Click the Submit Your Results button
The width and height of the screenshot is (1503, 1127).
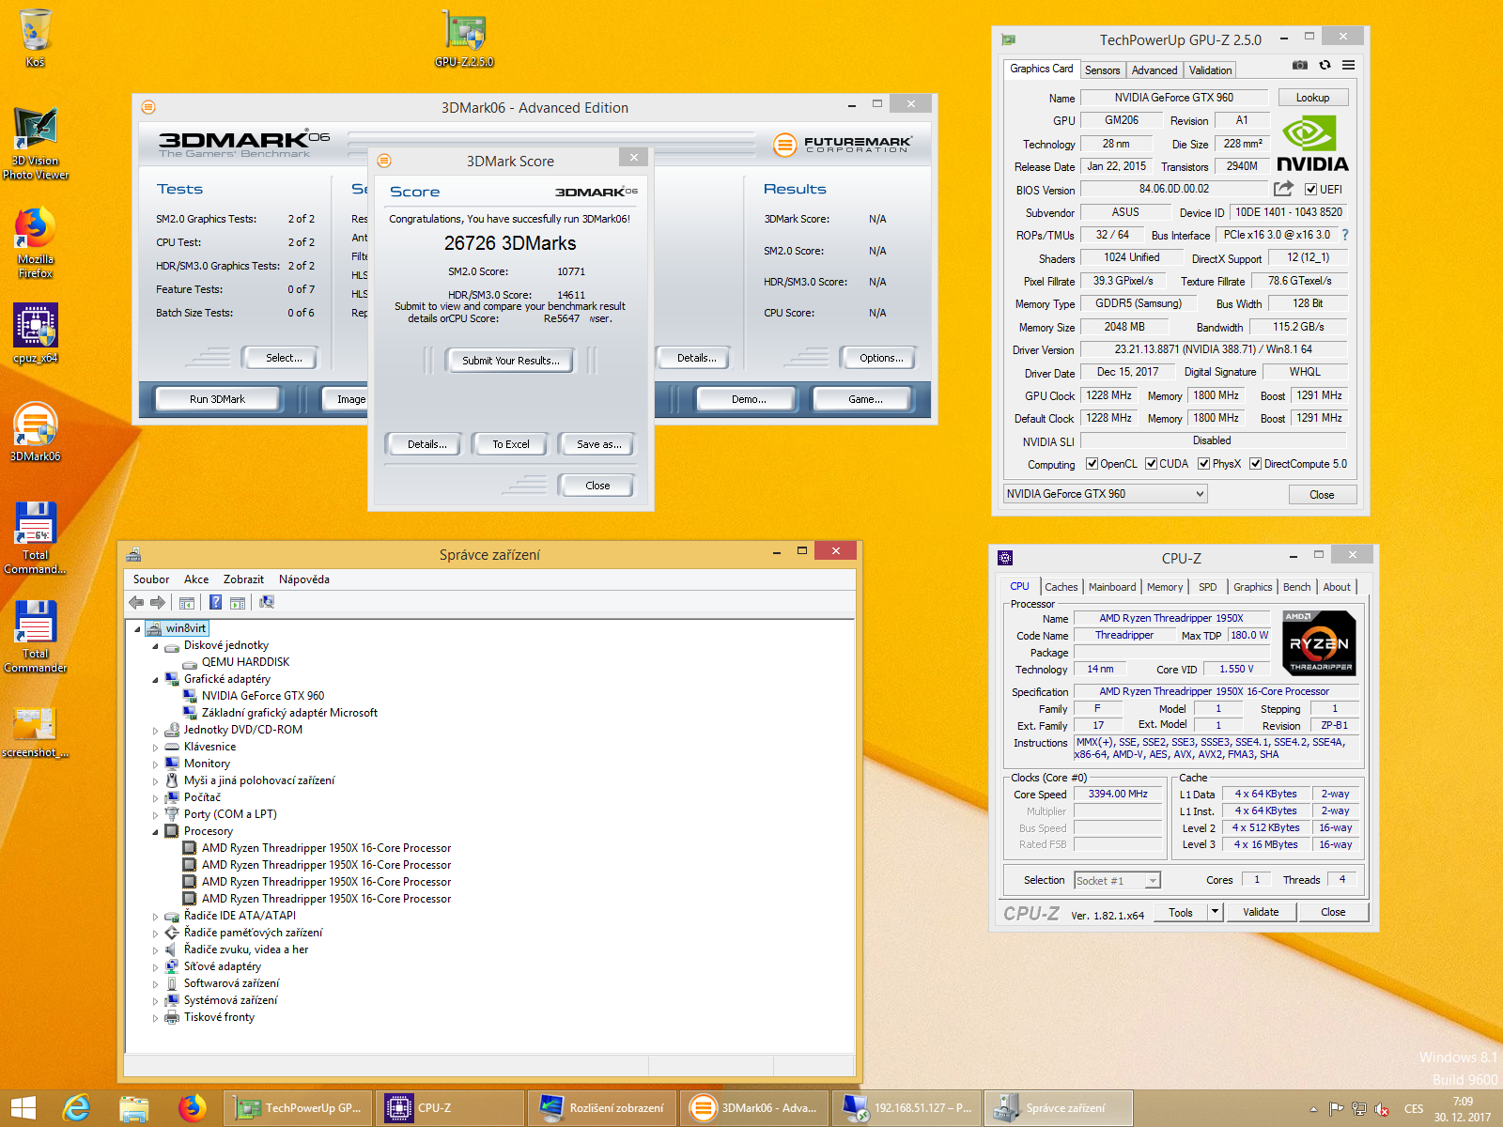click(x=510, y=361)
